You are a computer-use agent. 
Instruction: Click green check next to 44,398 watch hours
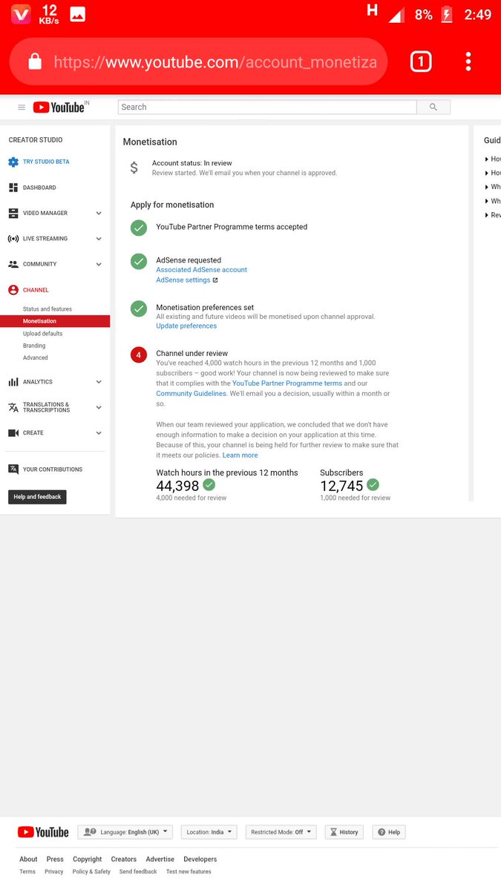(x=209, y=484)
